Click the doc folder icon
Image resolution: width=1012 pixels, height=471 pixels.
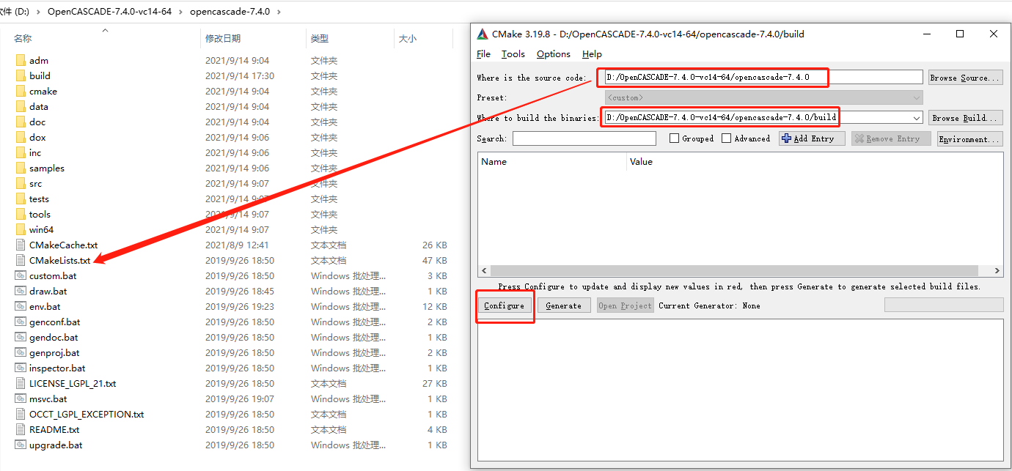21,122
